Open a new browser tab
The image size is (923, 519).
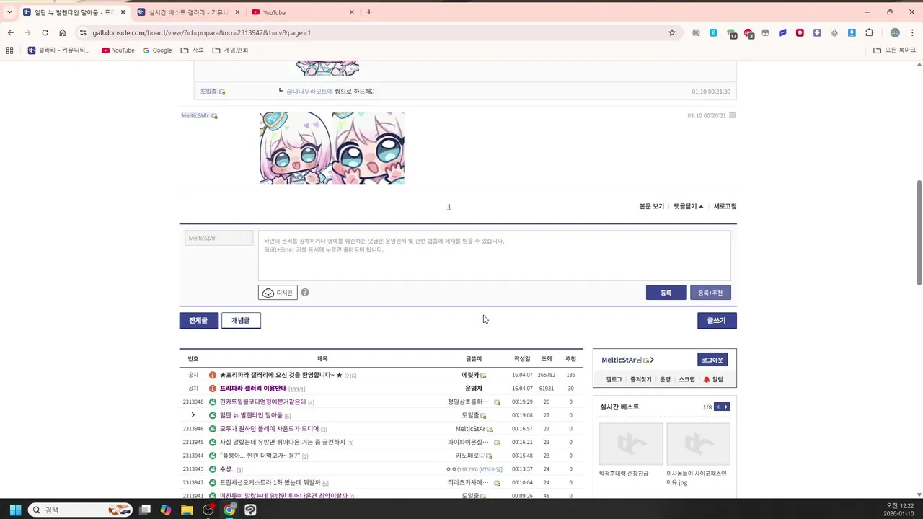pyautogui.click(x=368, y=12)
